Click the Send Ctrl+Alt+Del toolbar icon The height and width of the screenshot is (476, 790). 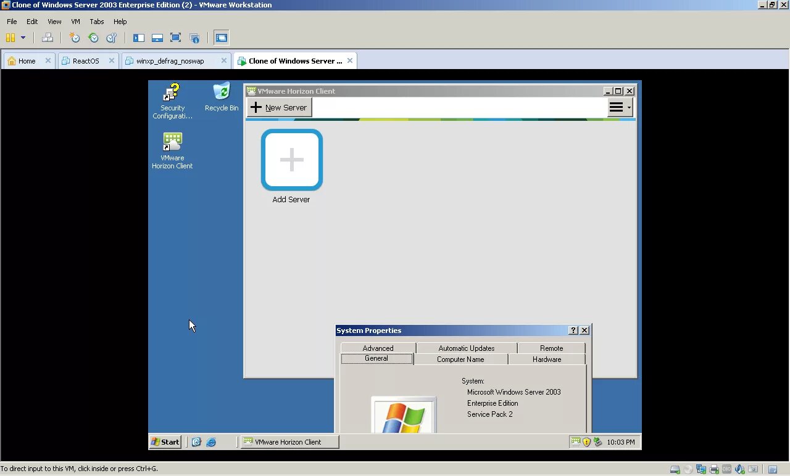pyautogui.click(x=47, y=38)
